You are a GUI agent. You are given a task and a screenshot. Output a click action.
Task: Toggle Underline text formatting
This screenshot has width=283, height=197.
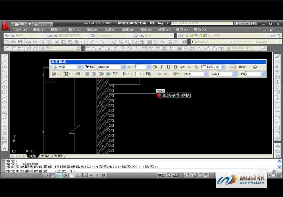[168, 67]
